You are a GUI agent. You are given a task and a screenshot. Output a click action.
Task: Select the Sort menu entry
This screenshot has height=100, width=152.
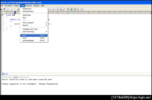34,18
